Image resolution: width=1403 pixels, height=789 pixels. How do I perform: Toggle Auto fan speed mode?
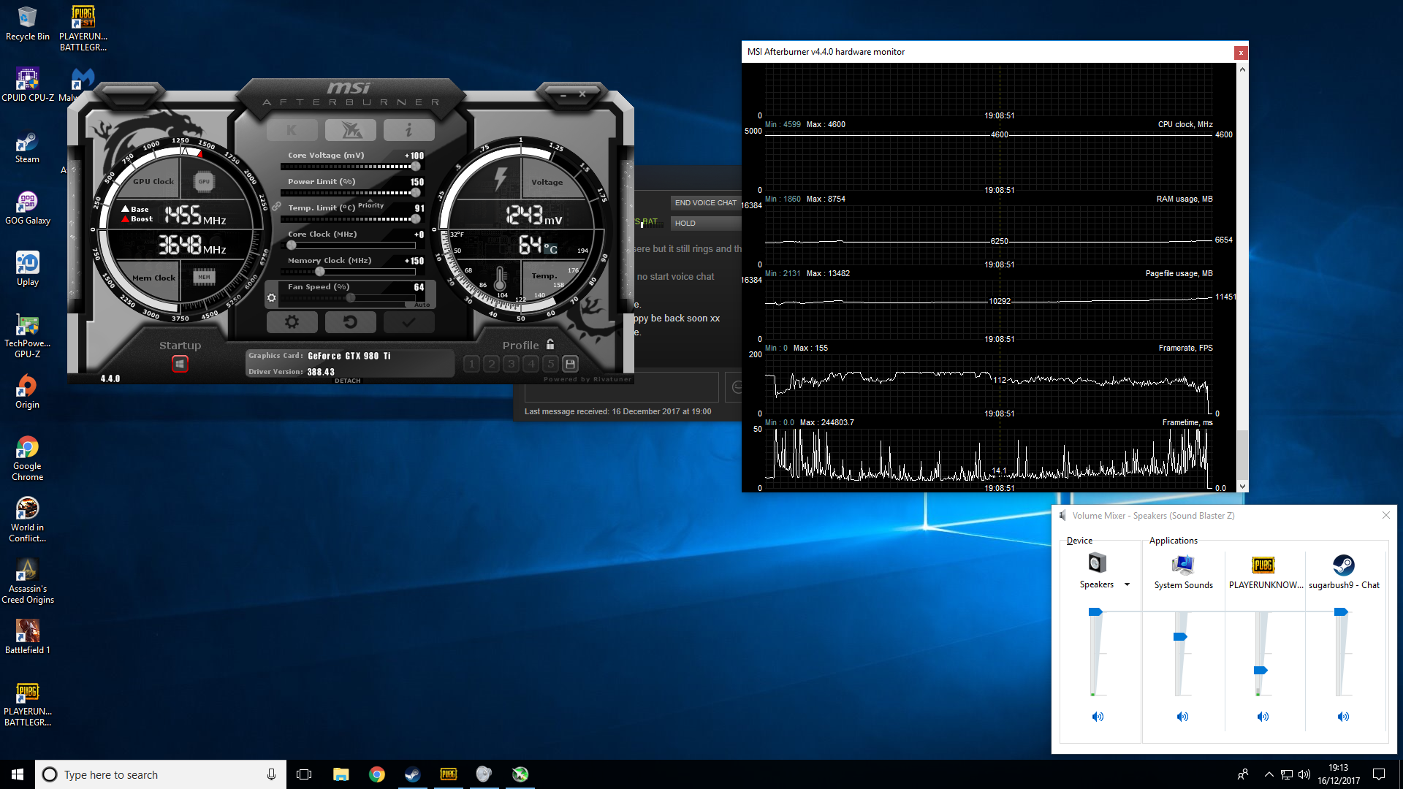pyautogui.click(x=422, y=305)
